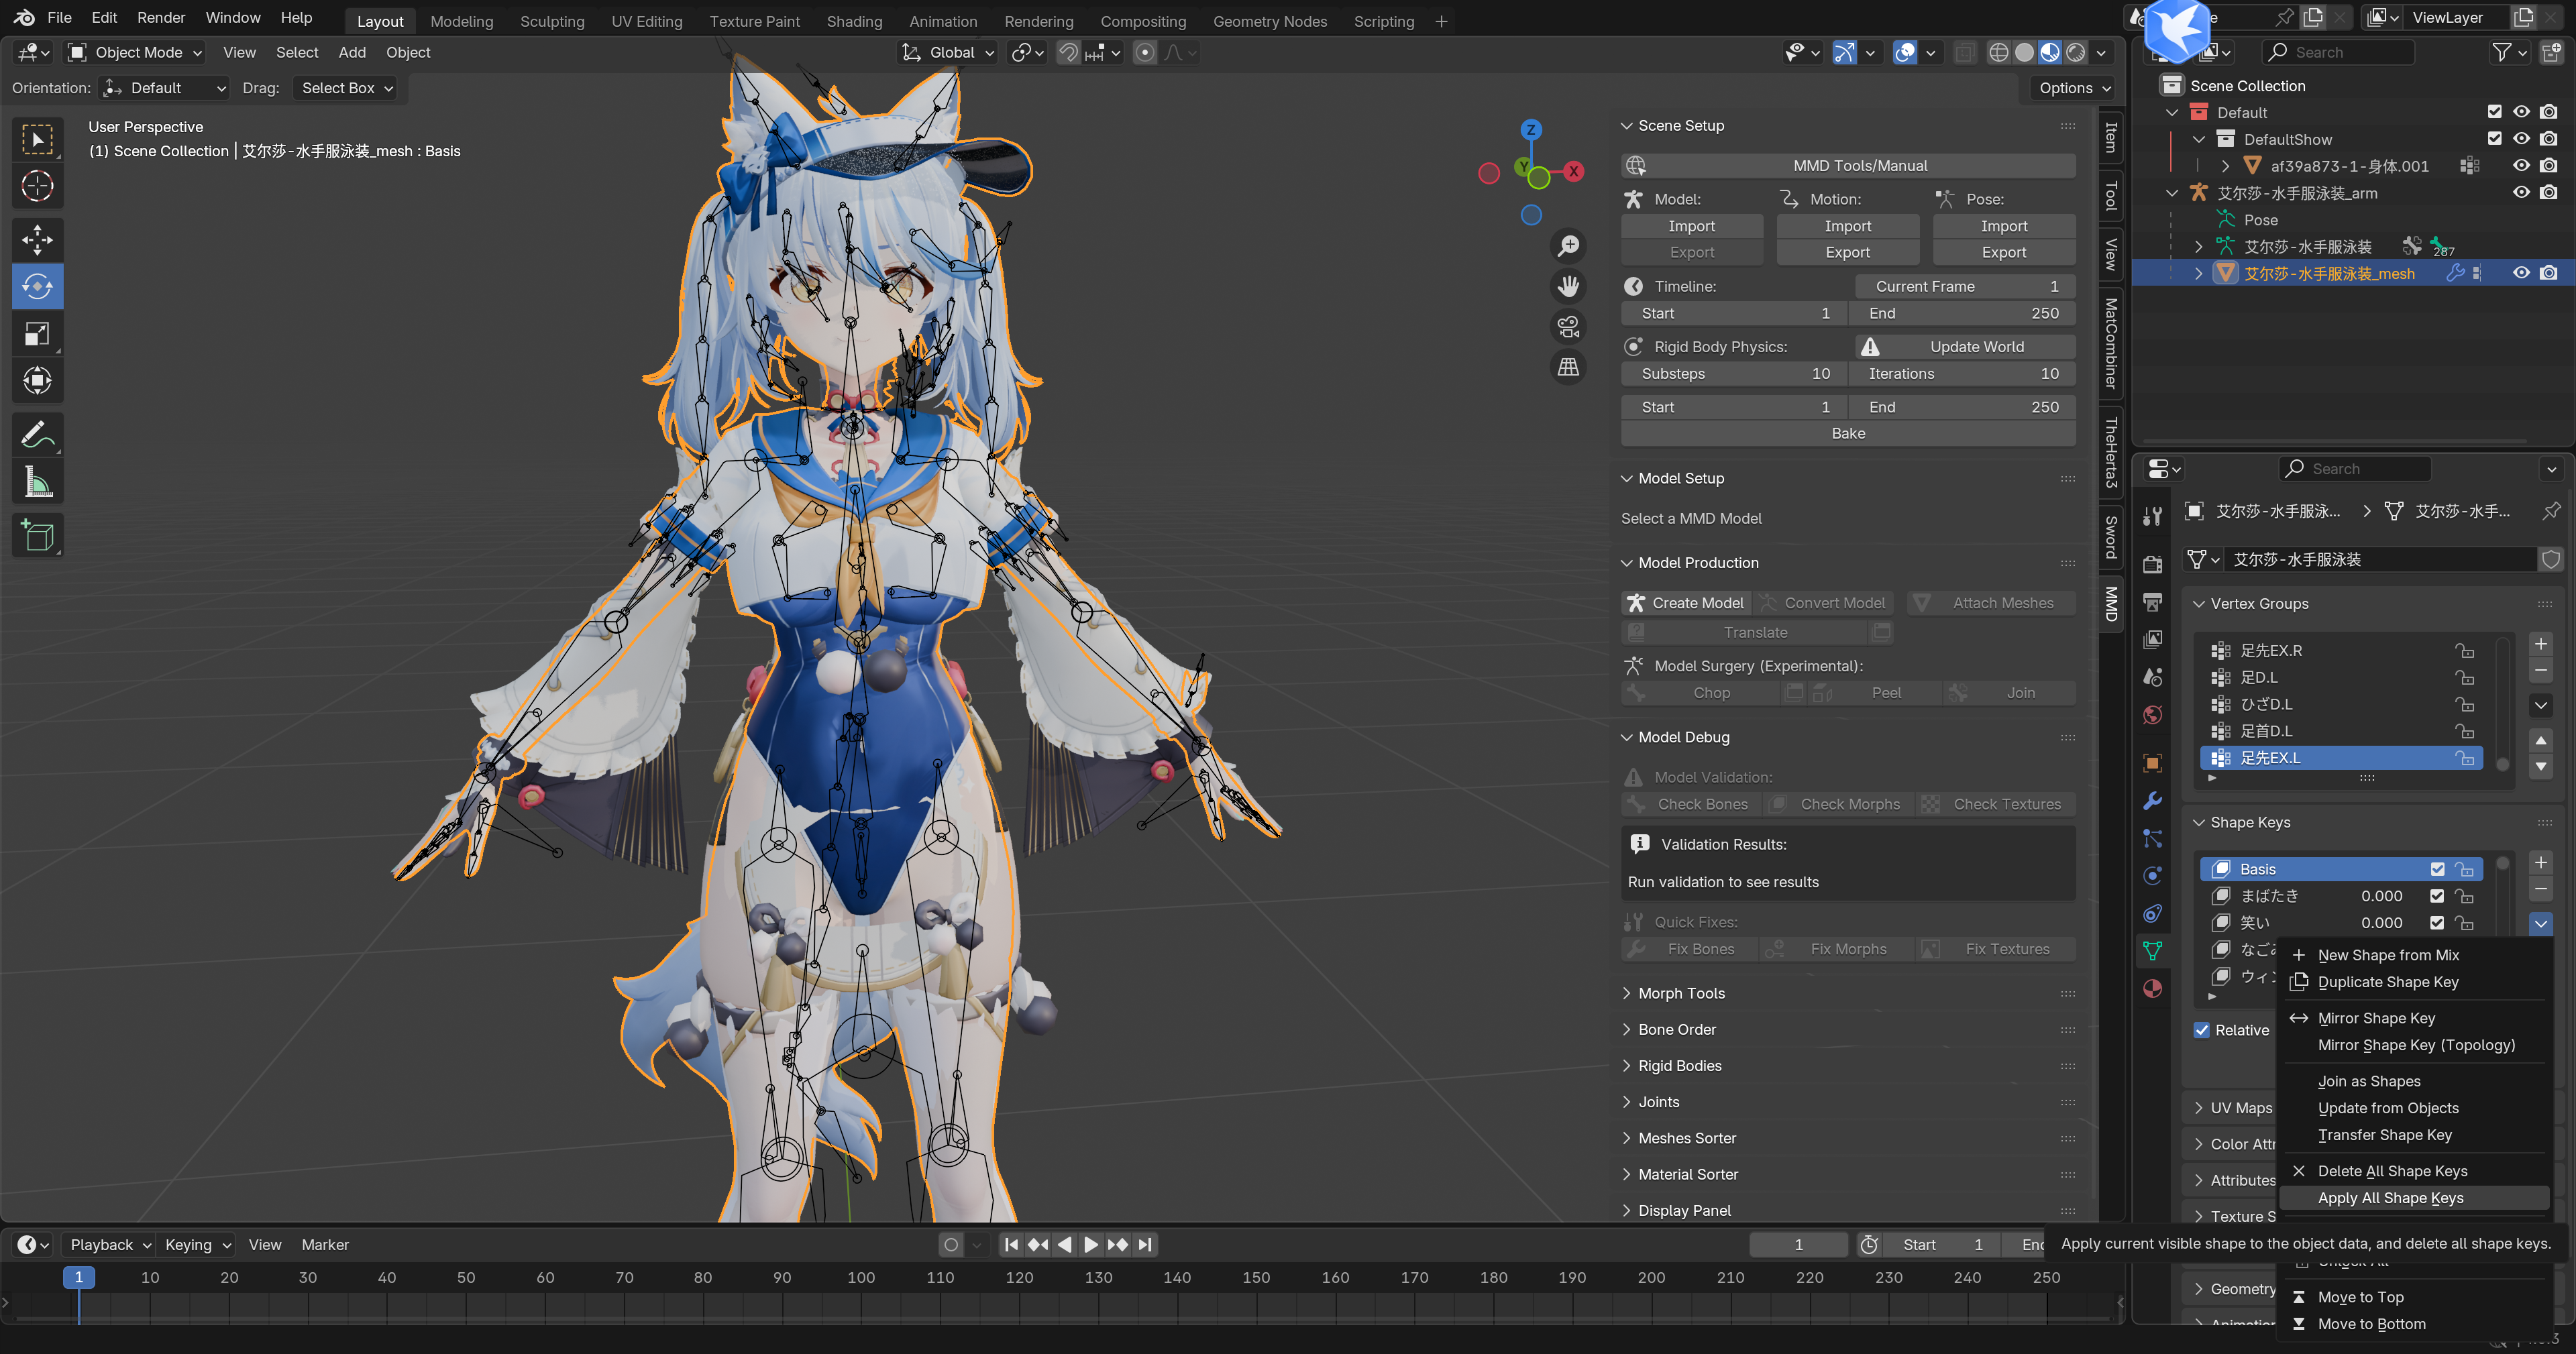2576x1354 pixels.
Task: Activate the Scale tool
Action: click(37, 334)
